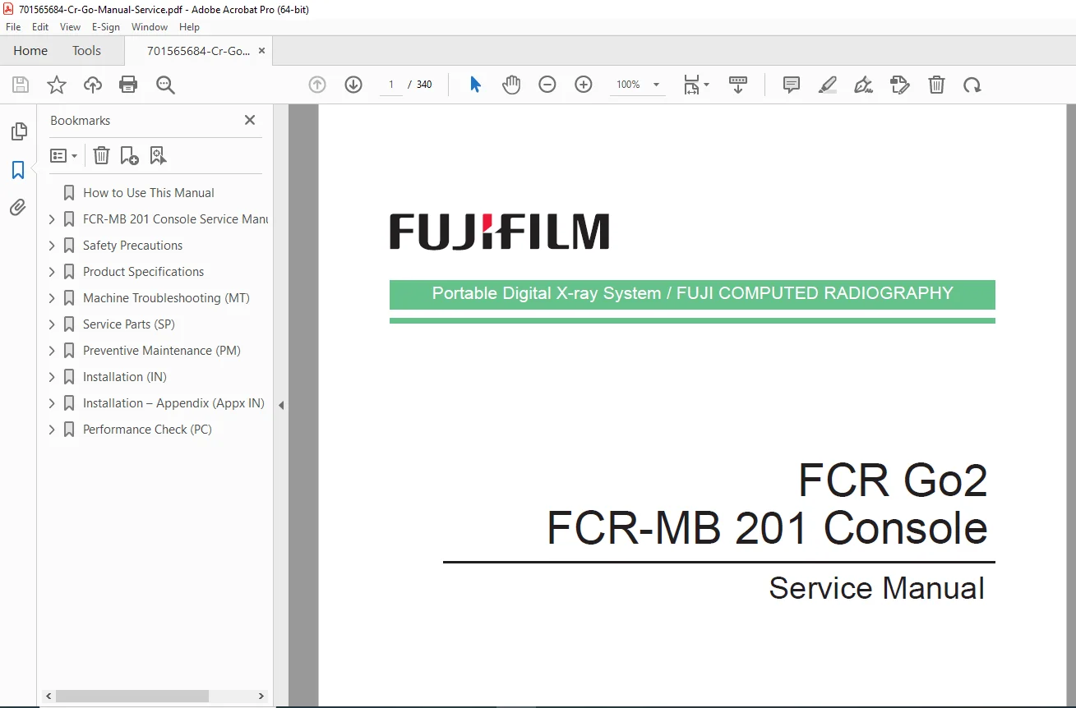Viewport: 1076px width, 708px height.
Task: Open the File menu
Action: point(13,27)
